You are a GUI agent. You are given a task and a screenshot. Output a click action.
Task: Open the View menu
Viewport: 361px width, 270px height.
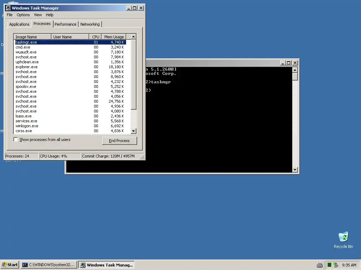[x=38, y=15]
